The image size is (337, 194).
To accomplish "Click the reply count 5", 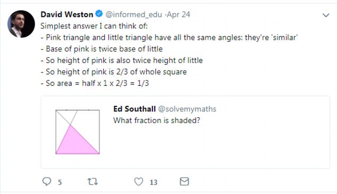I will point(60,182).
